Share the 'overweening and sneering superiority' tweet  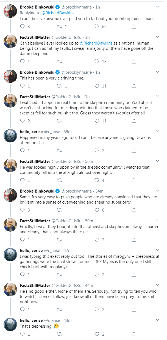pos(134,210)
